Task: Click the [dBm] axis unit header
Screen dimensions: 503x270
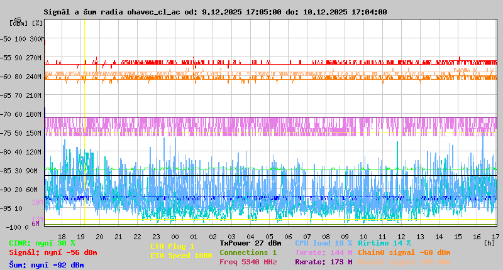Action: [18, 23]
